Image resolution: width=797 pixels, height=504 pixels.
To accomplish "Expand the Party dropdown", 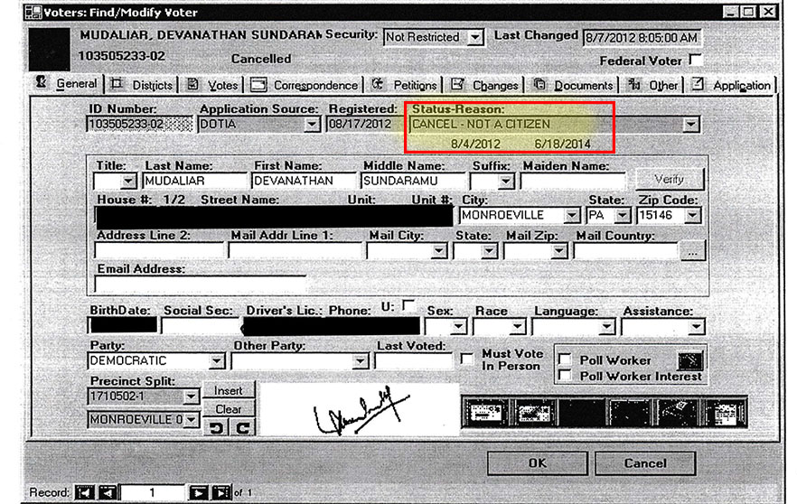I will point(216,361).
